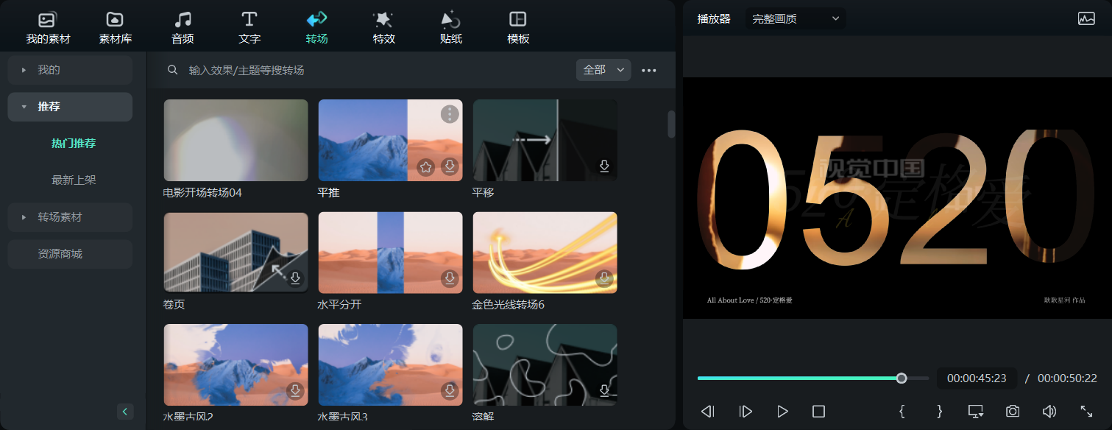Select the 平推 transition thumbnail
The image size is (1112, 430).
(x=390, y=140)
